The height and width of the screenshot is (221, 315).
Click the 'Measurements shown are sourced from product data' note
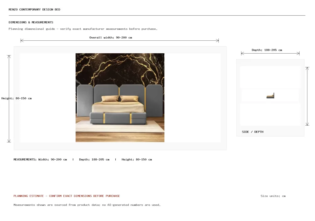[x=87, y=205]
